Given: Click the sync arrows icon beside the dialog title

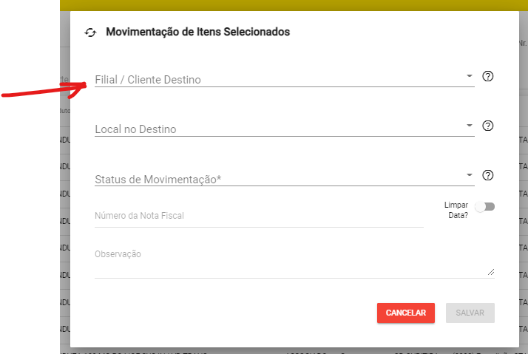Looking at the screenshot, I should coord(91,33).
